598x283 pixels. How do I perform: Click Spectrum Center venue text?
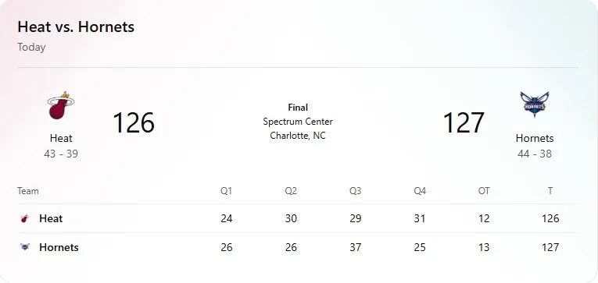point(298,122)
